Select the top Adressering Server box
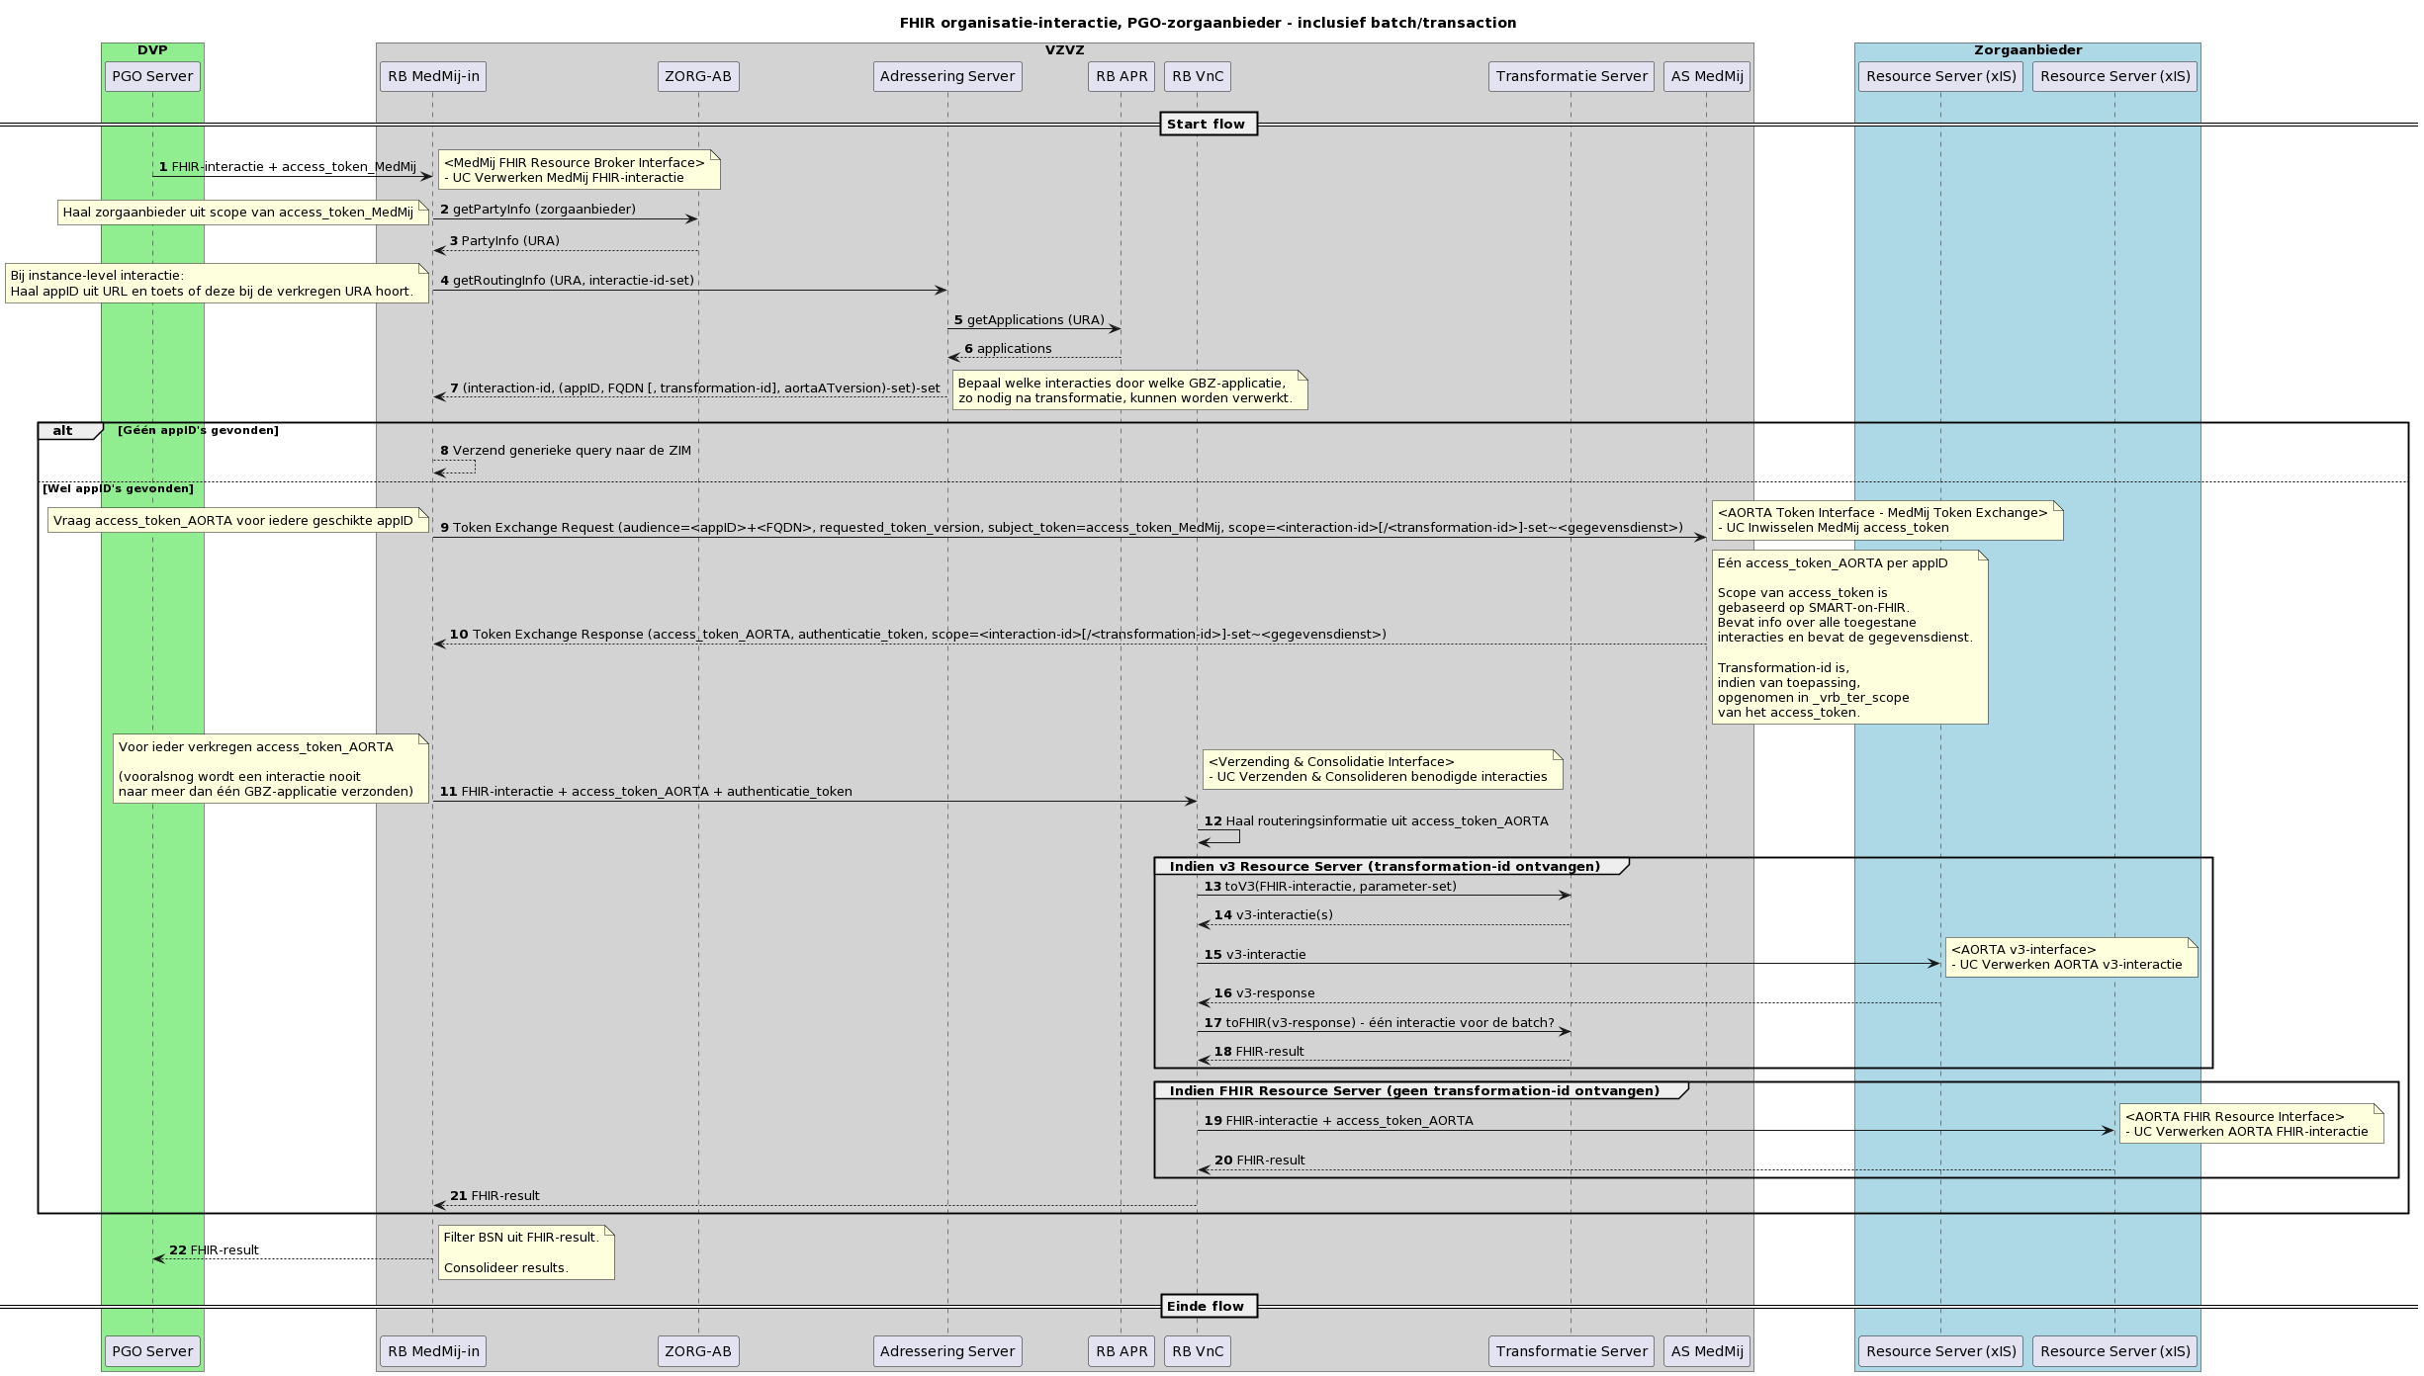2424x1376 pixels. pyautogui.click(x=946, y=76)
